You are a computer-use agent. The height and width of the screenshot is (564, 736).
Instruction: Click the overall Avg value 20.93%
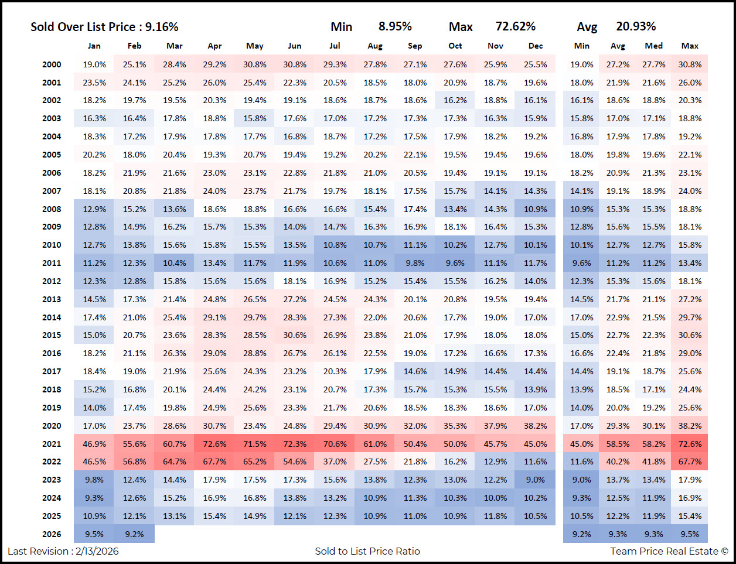coord(636,26)
